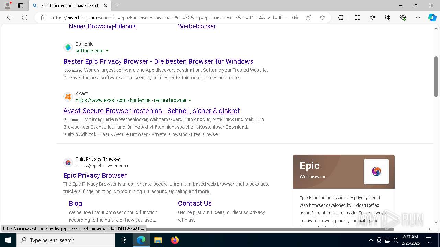This screenshot has height=247, width=440.
Task: Open the clock showing 8:37 AM
Action: 410,240
